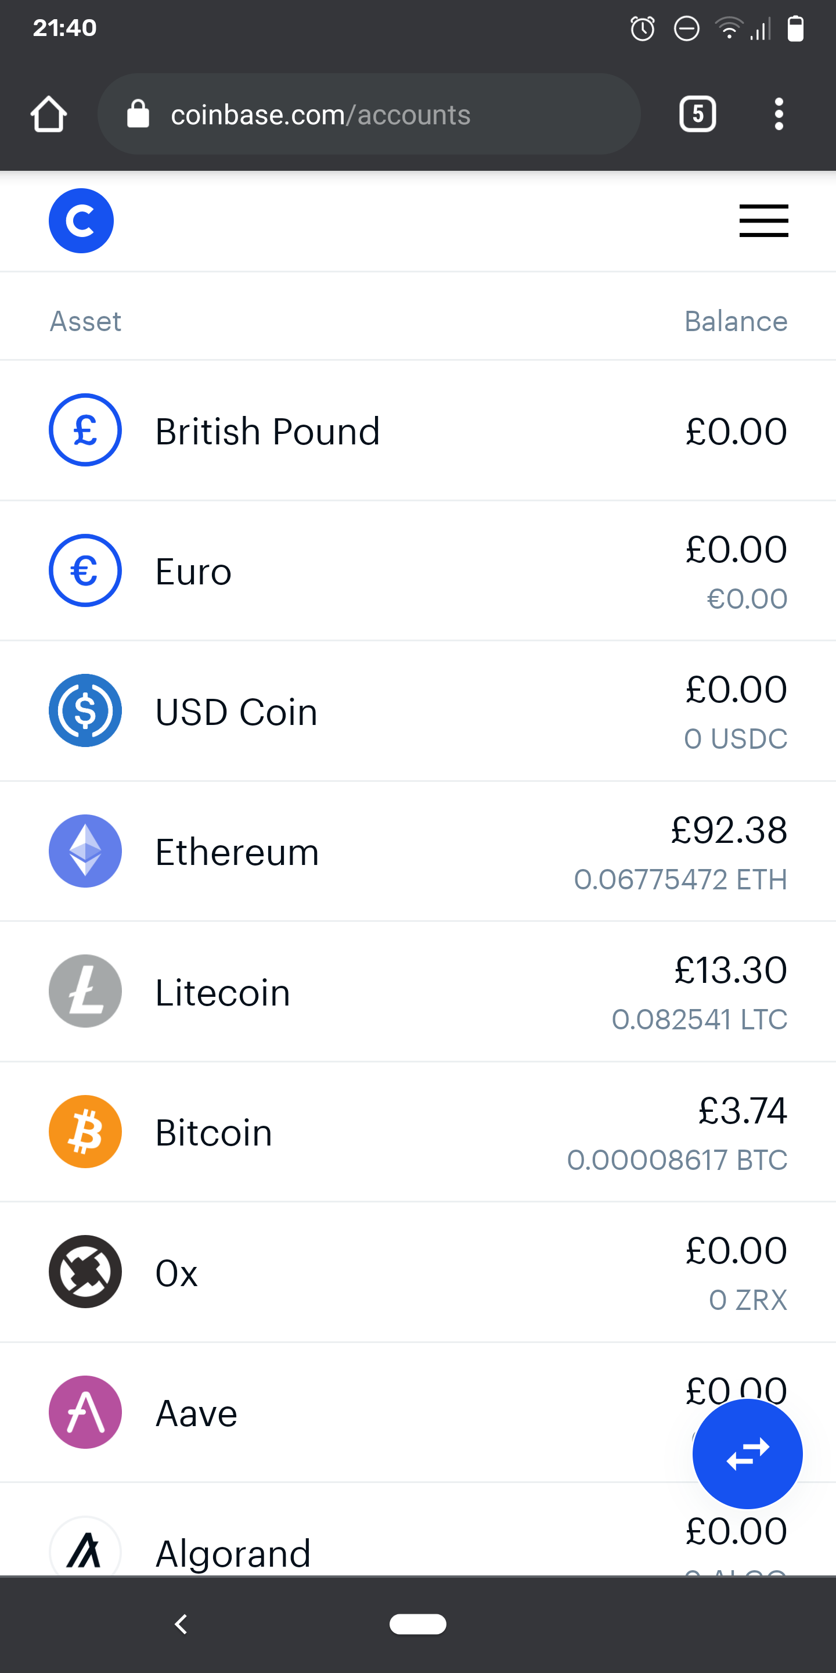Image resolution: width=836 pixels, height=1673 pixels.
Task: Open the Algorand asset row
Action: click(x=325, y=1546)
